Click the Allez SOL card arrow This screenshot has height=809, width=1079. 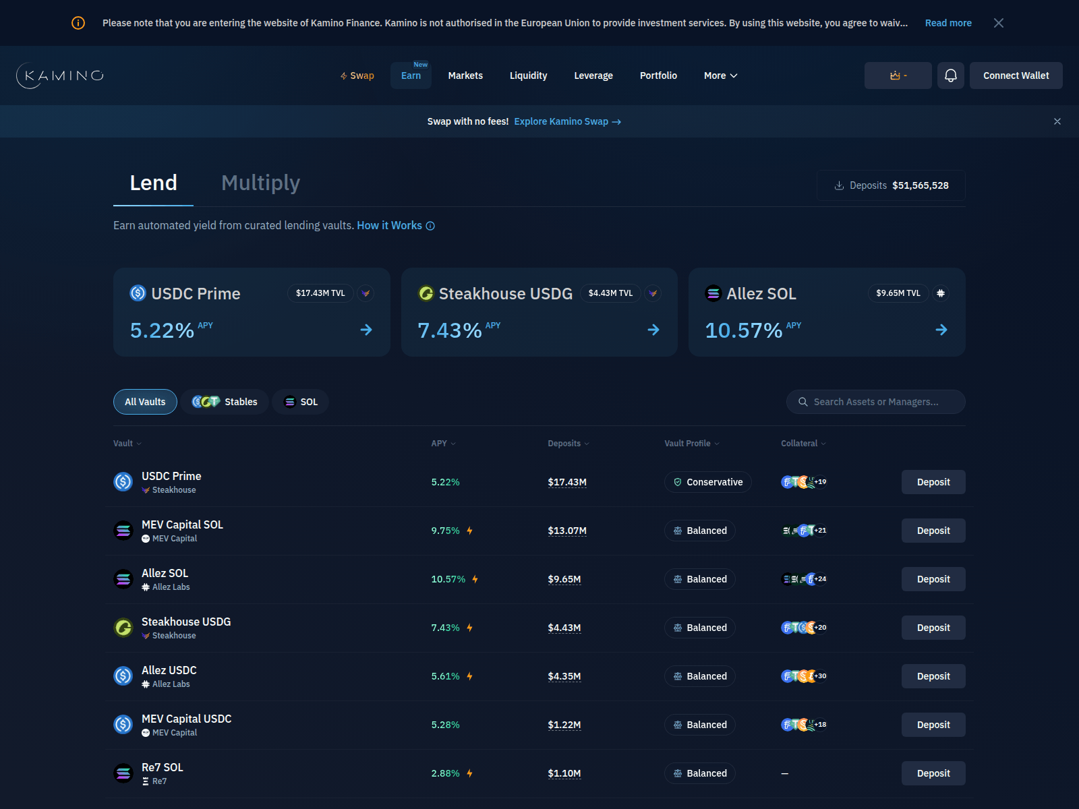(941, 330)
